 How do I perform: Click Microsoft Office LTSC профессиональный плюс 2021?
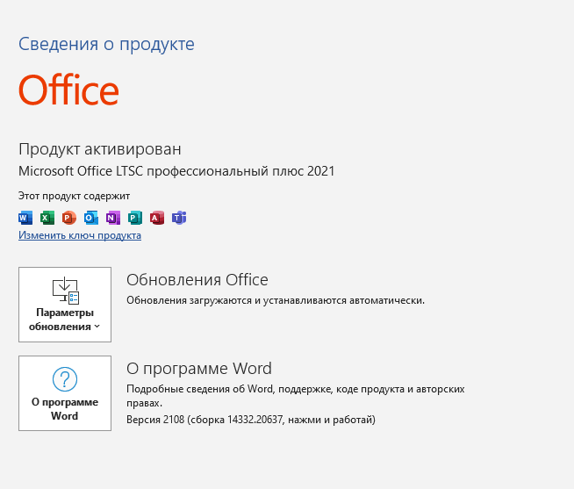click(176, 171)
